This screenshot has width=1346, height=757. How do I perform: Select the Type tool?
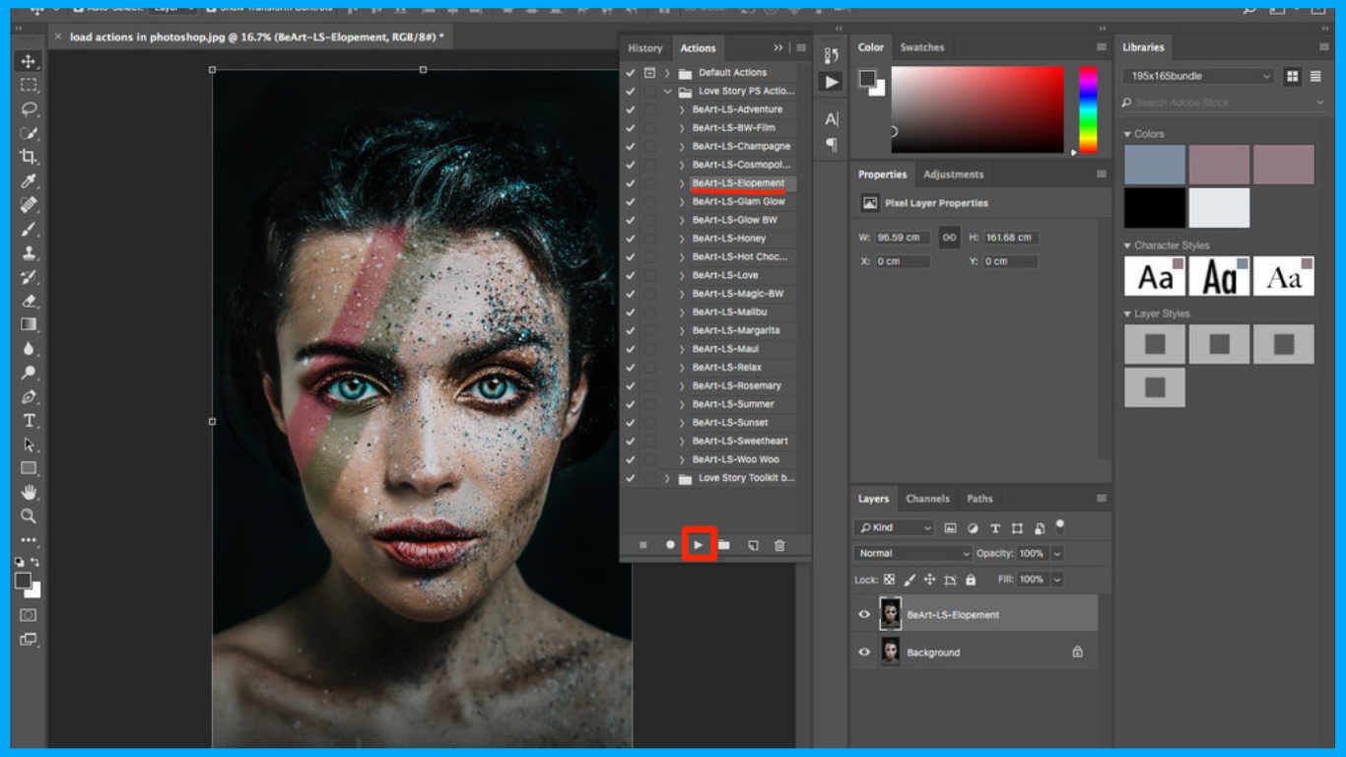29,420
